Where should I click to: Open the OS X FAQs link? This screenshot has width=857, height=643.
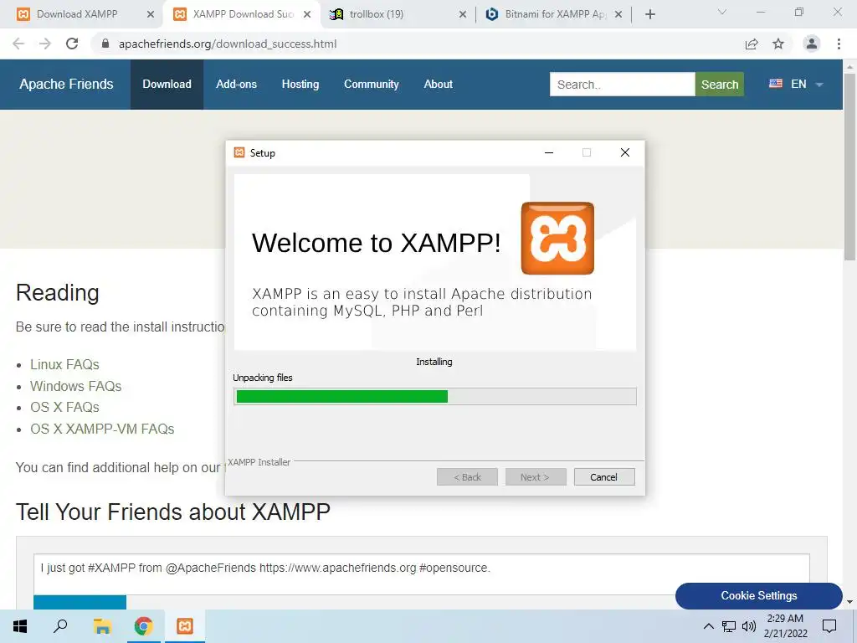[x=64, y=408]
